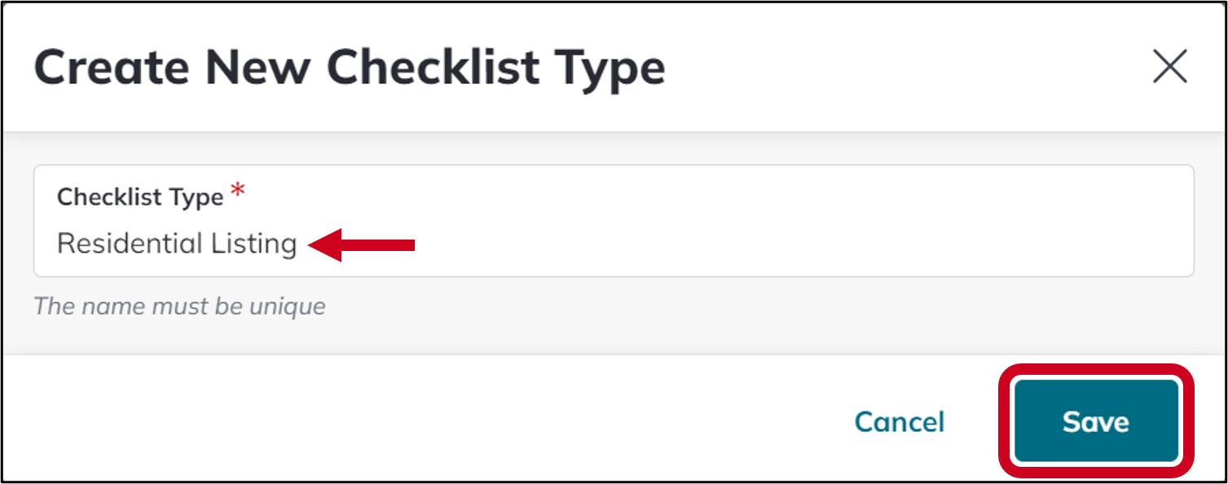
Task: Click the text Residential Listing
Action: click(175, 243)
